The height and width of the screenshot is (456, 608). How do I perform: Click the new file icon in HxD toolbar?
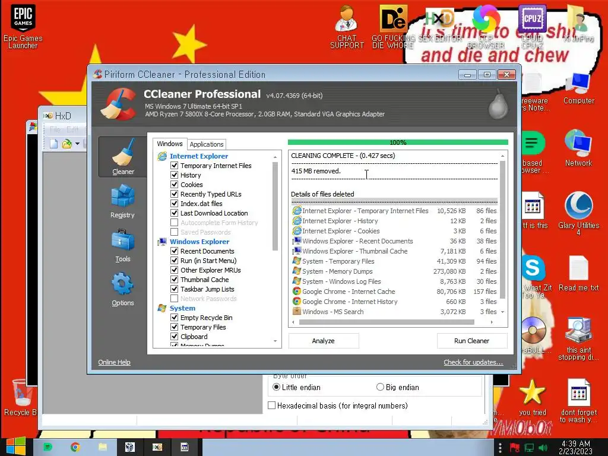click(54, 144)
